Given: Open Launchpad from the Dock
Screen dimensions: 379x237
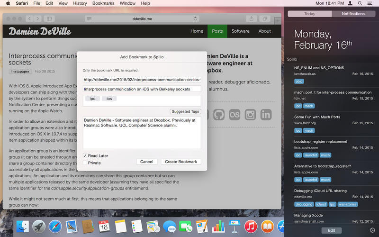Looking at the screenshot, I should click(39, 227).
